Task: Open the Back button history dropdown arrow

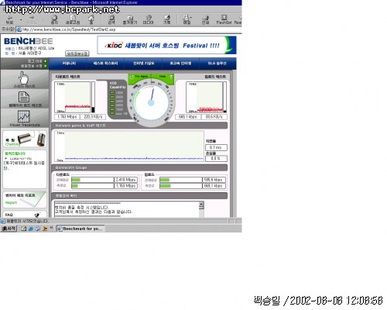Action: tap(21, 19)
